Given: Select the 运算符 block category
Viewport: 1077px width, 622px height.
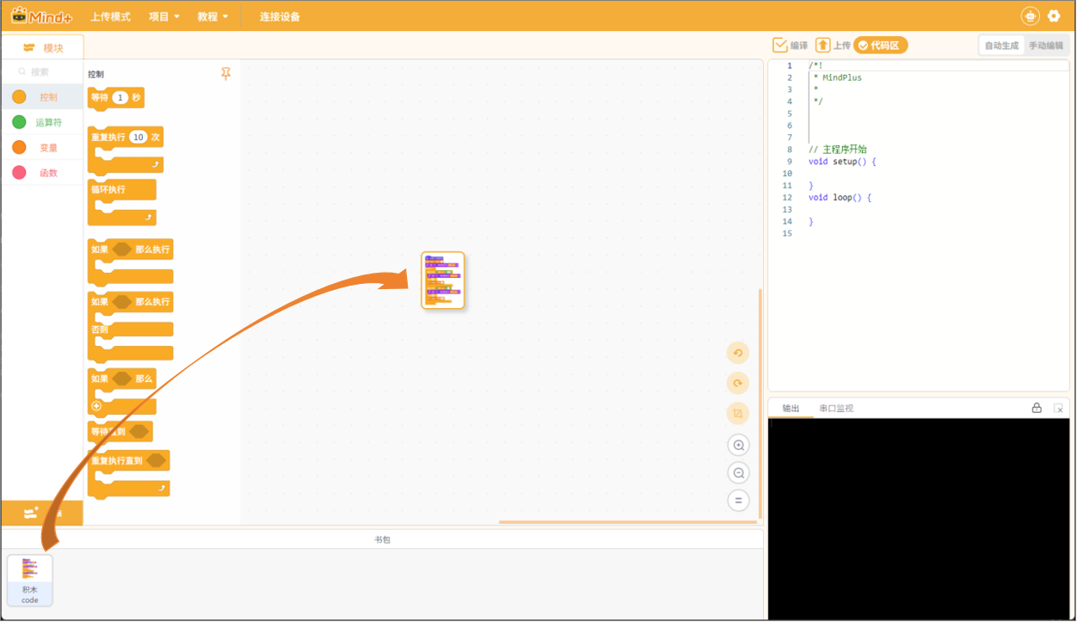Looking at the screenshot, I should 42,122.
